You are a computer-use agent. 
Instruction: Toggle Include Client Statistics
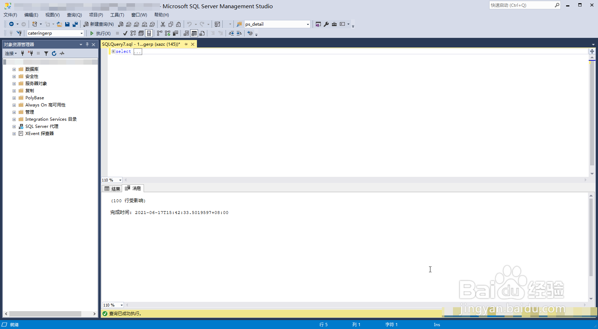(x=175, y=33)
